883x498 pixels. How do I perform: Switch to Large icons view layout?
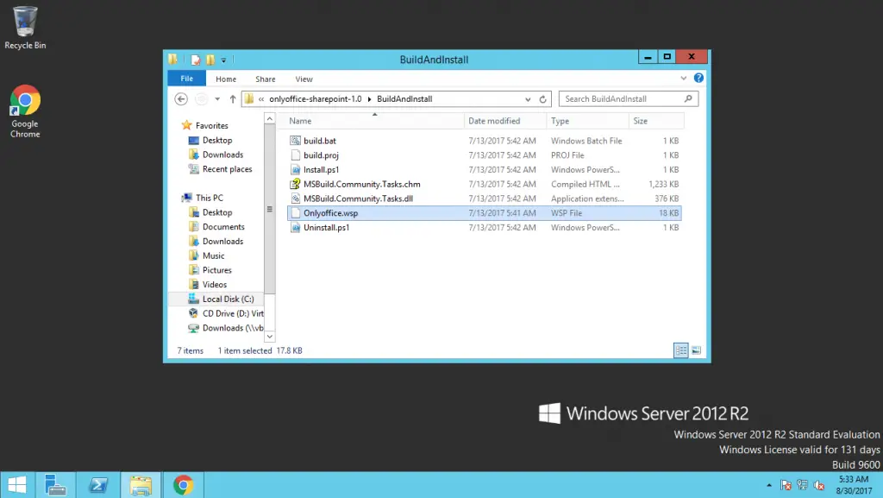pyautogui.click(x=696, y=350)
